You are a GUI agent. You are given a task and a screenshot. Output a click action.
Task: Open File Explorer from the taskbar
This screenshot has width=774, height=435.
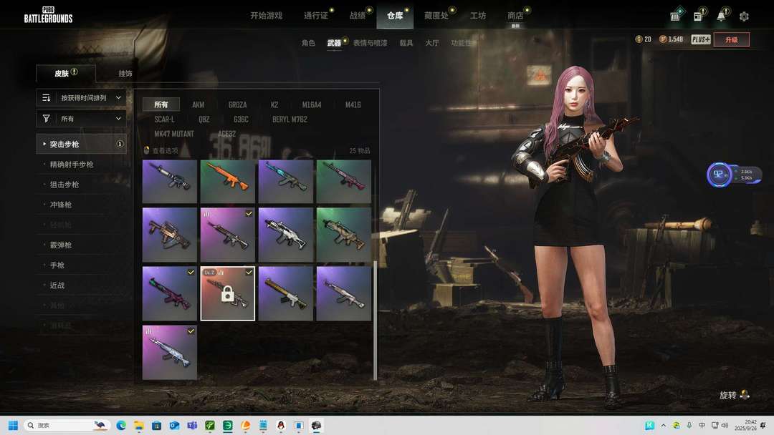point(139,425)
